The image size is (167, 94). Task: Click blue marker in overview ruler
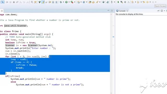pos(113,37)
